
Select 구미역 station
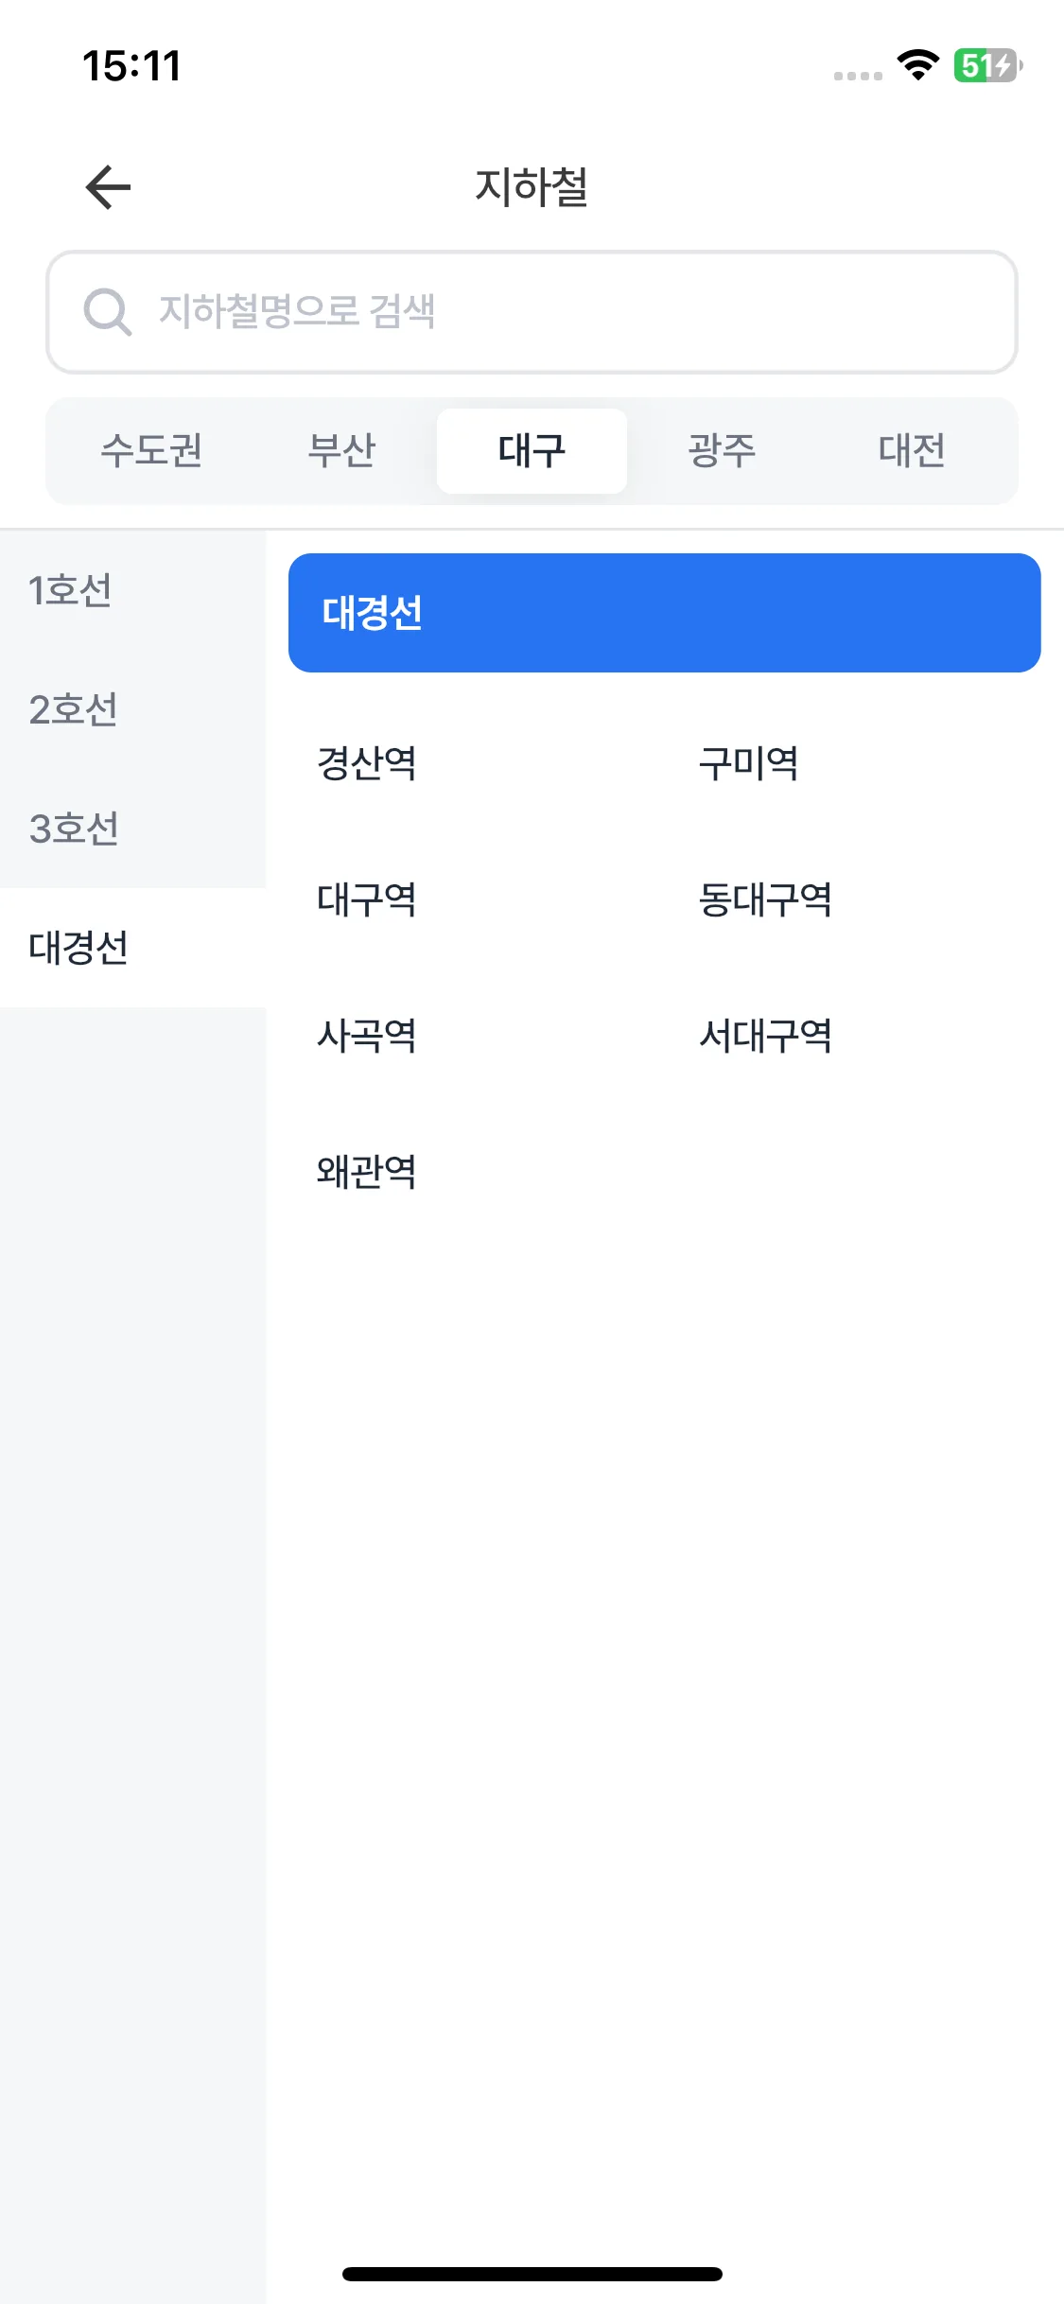pyautogui.click(x=748, y=763)
